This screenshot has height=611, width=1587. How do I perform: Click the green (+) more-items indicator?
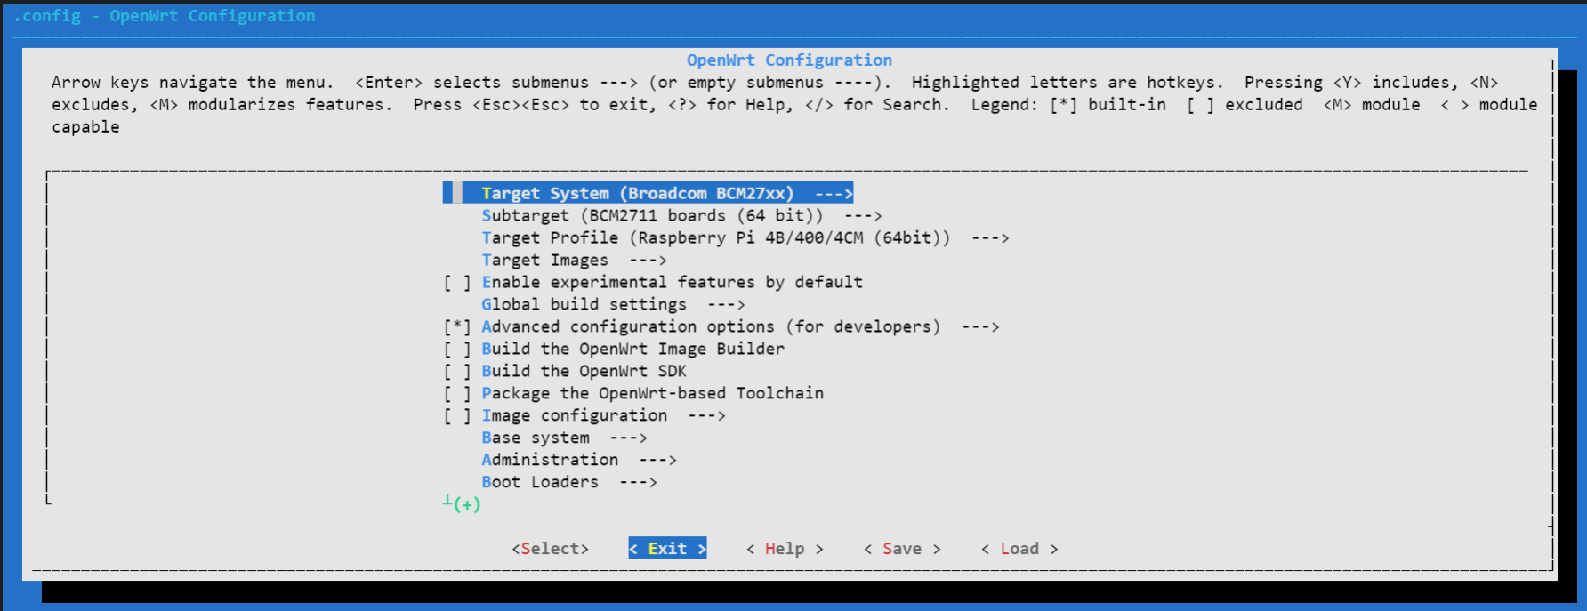coord(466,504)
